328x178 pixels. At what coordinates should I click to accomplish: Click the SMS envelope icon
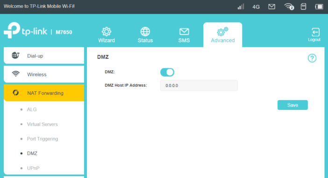tap(184, 32)
